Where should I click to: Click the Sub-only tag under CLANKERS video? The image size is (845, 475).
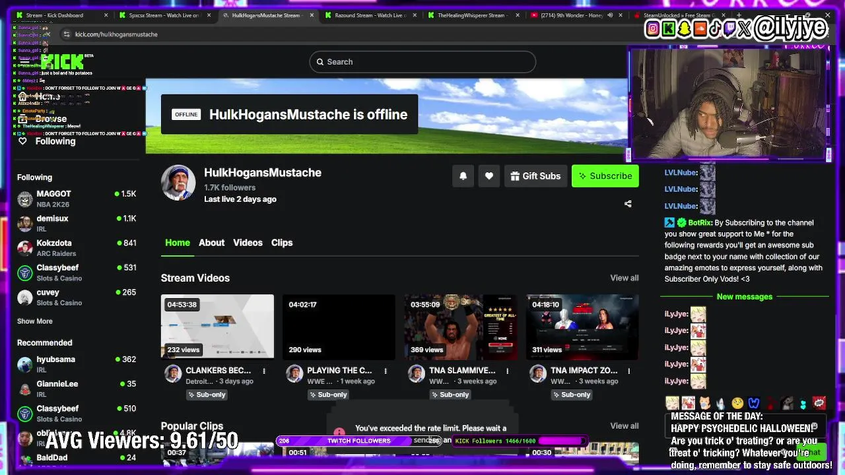pos(207,395)
